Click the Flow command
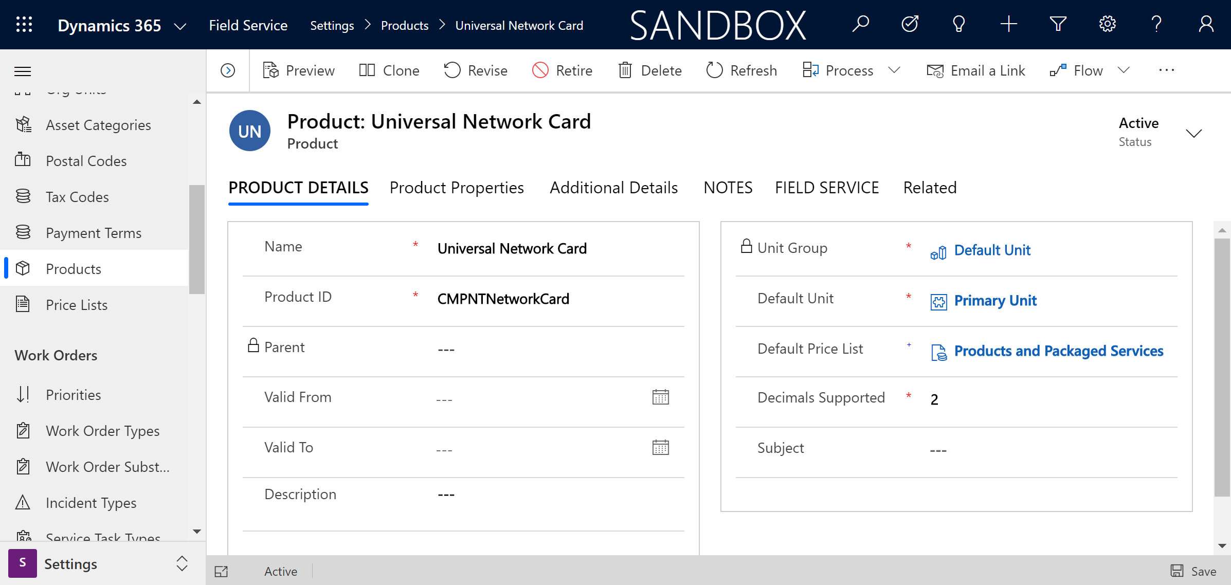Screen dimensions: 1231x585 pos(1076,70)
